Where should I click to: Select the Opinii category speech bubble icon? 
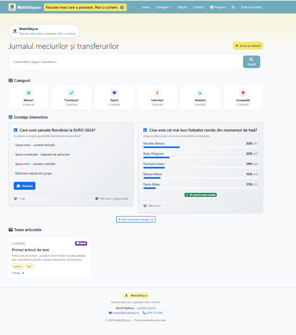pos(114,93)
